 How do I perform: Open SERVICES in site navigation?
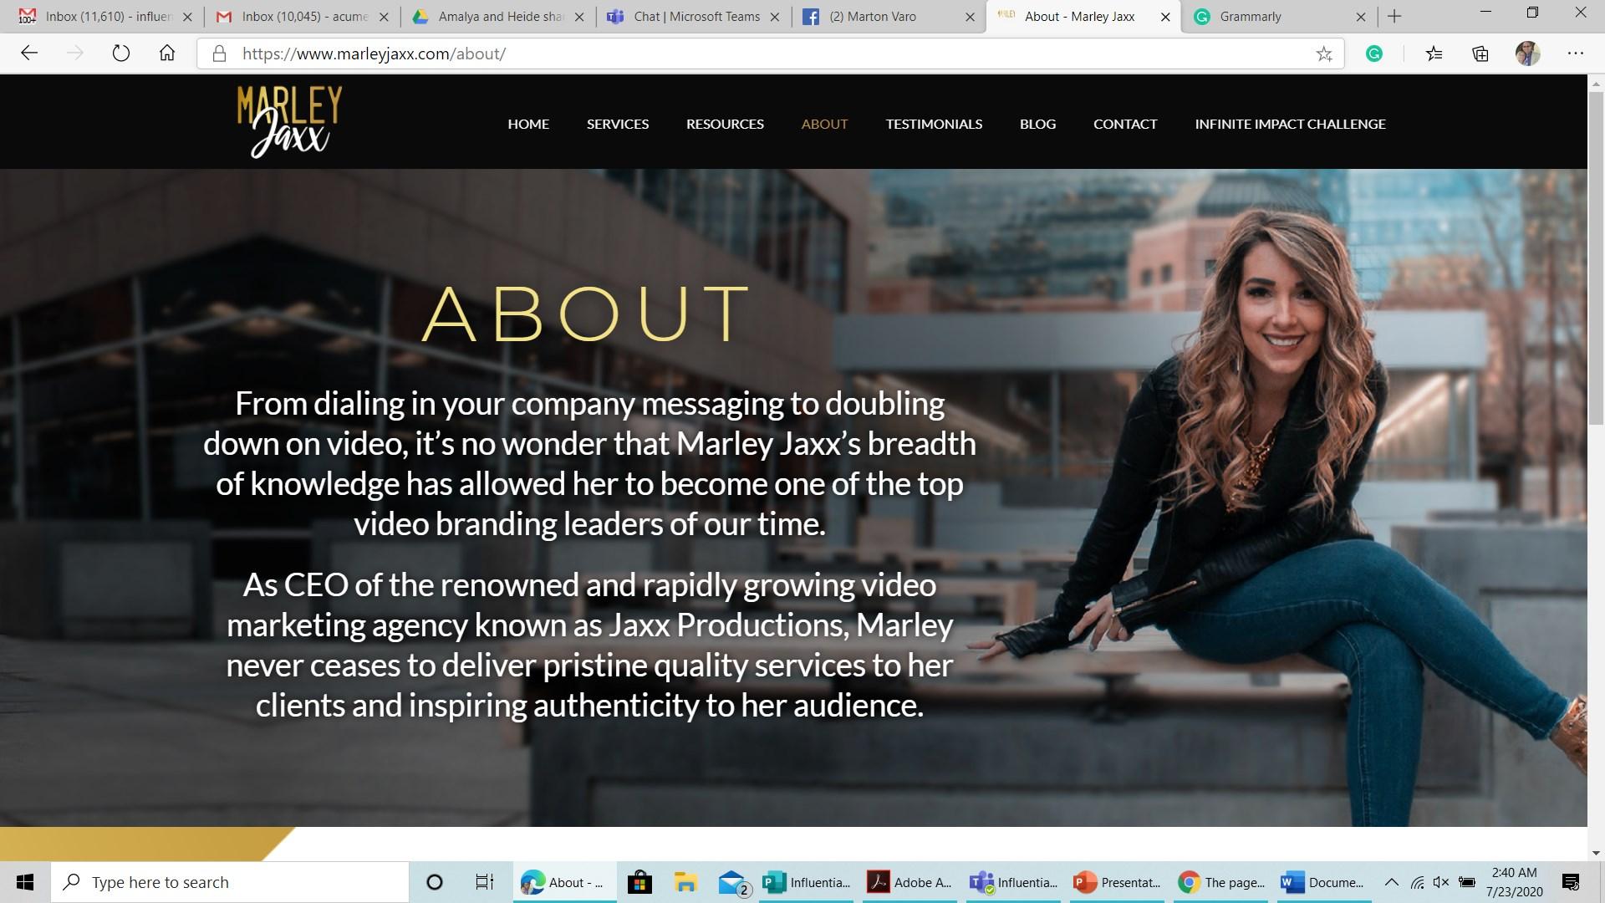618,124
